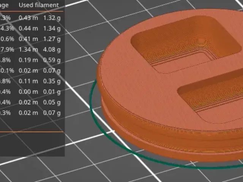Select the 0.44 m filament length
The width and height of the screenshot is (243, 182).
pyautogui.click(x=28, y=28)
